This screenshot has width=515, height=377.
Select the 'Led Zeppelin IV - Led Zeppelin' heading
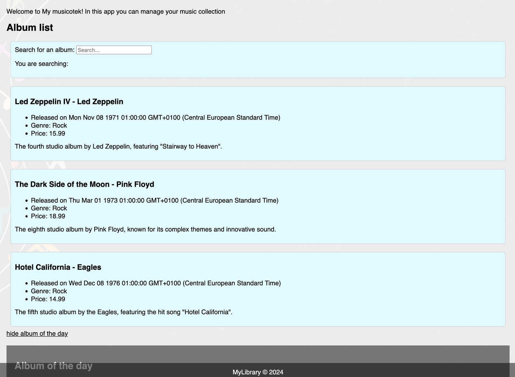pyautogui.click(x=69, y=102)
